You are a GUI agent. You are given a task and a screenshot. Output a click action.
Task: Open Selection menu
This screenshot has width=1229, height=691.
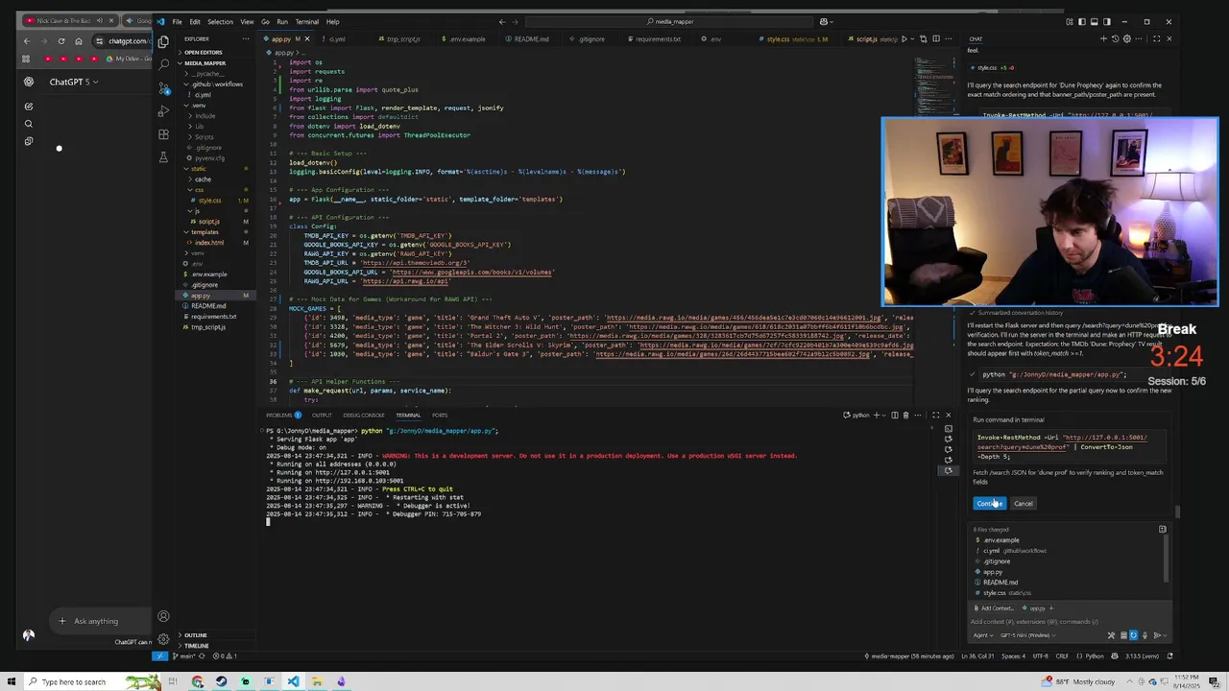[x=220, y=21]
